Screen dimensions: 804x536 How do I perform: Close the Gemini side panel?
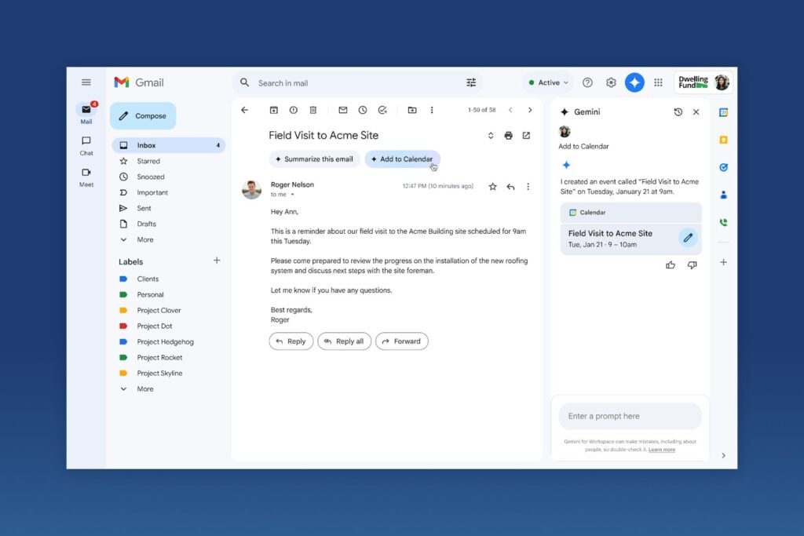(x=696, y=112)
